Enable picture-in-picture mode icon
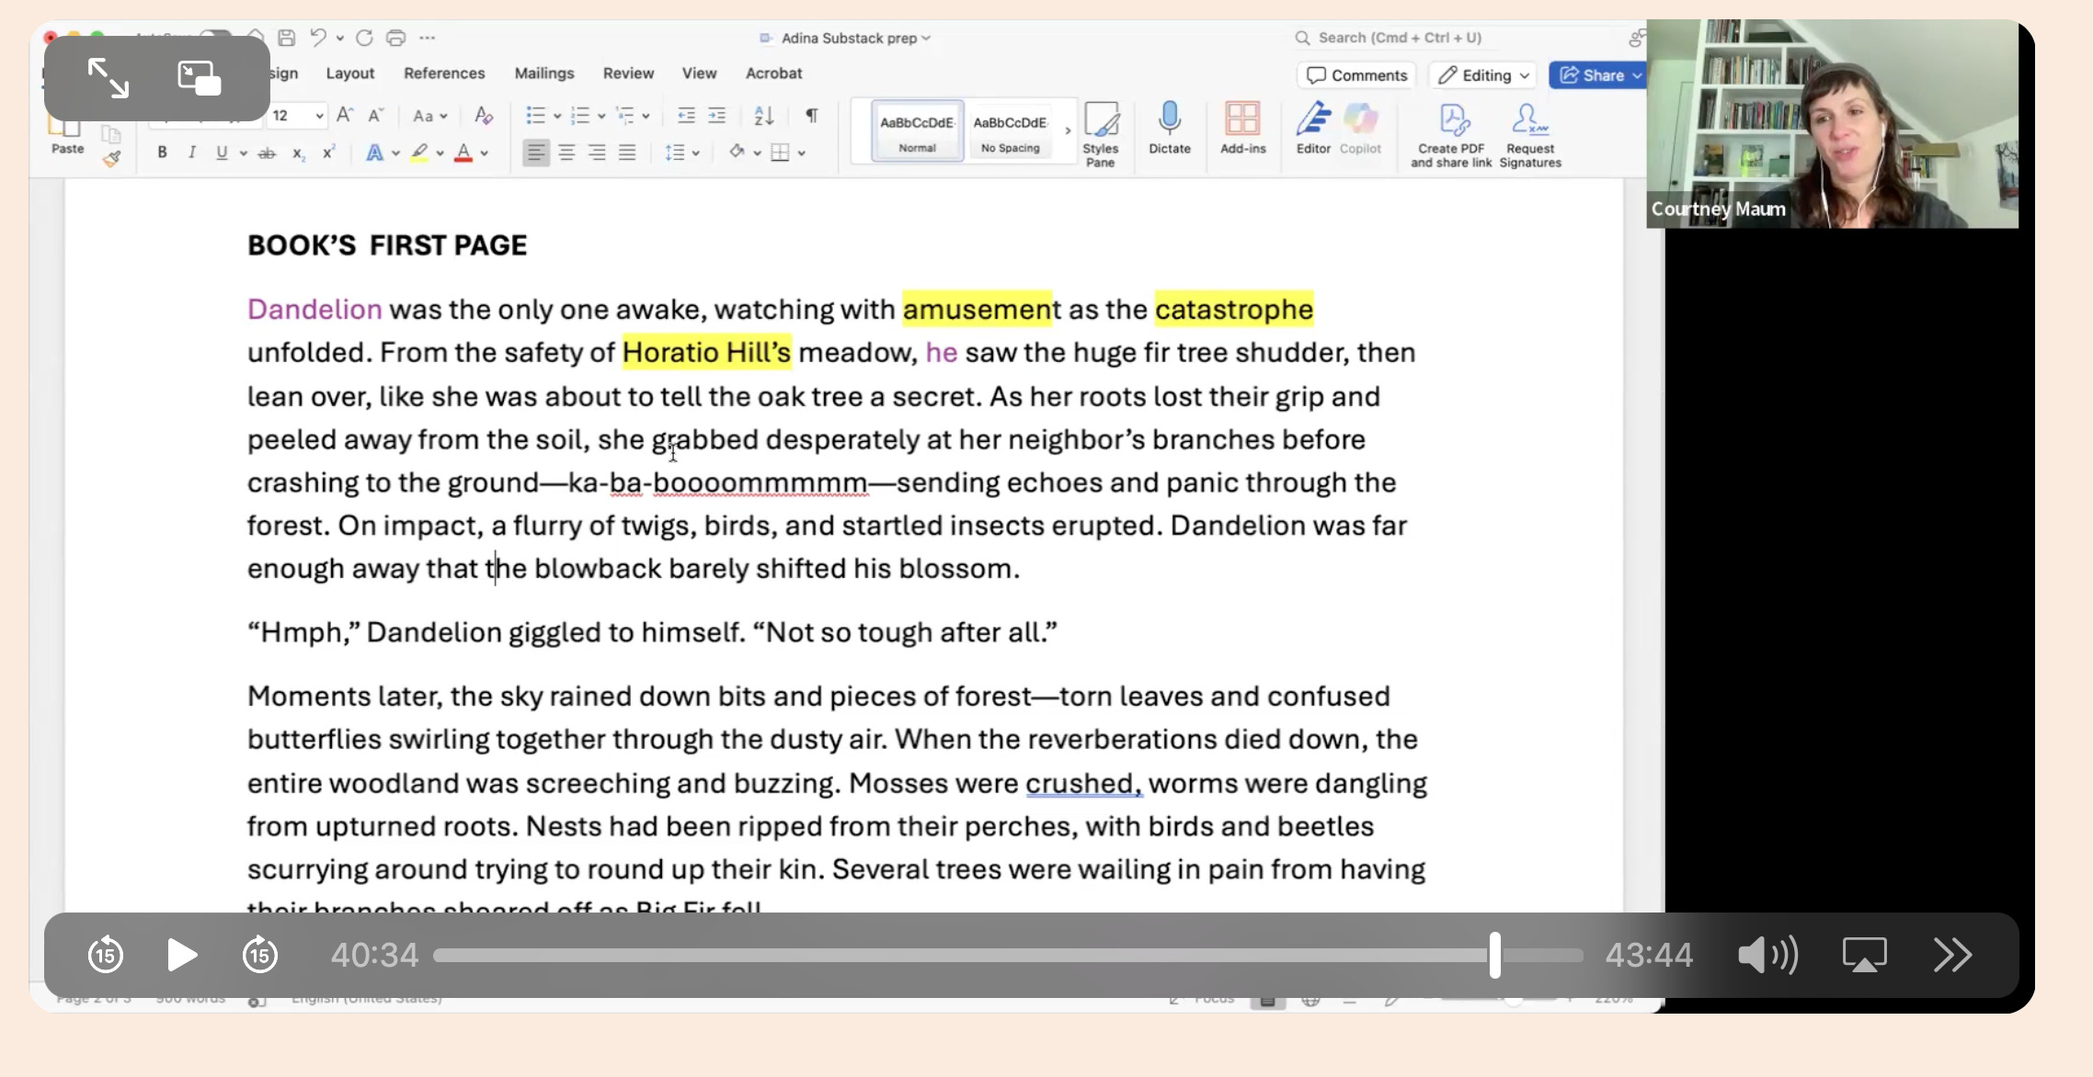 200,78
